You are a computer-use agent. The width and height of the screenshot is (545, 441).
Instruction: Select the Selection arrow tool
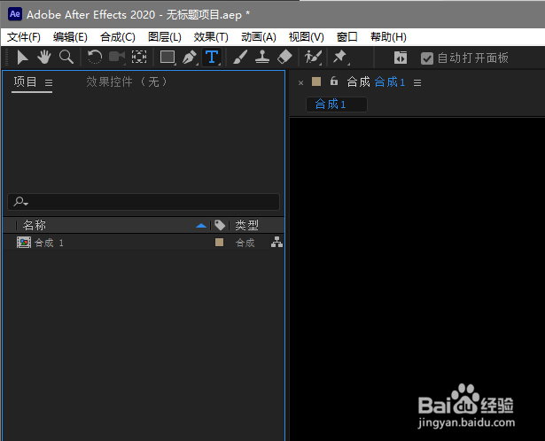point(22,58)
